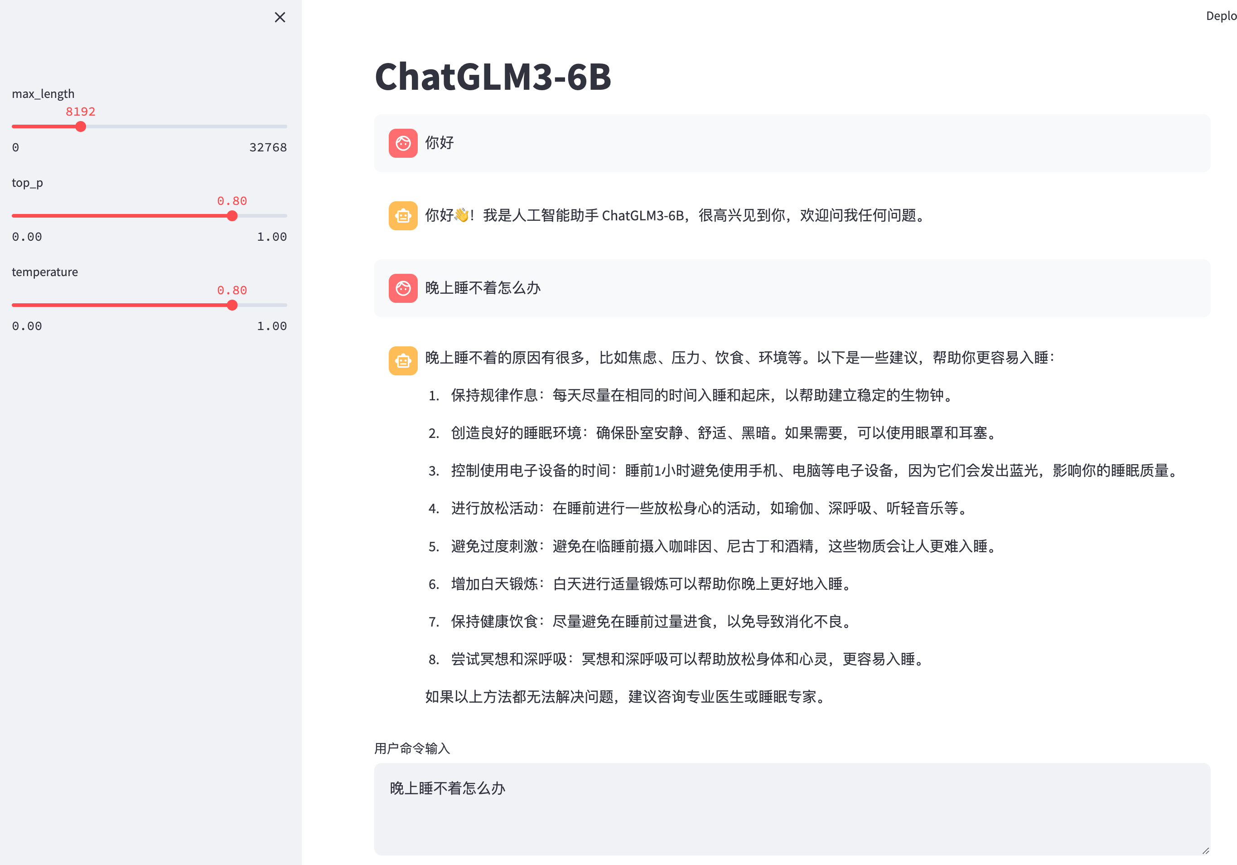This screenshot has width=1237, height=865.
Task: Click the close panel button
Action: point(280,17)
